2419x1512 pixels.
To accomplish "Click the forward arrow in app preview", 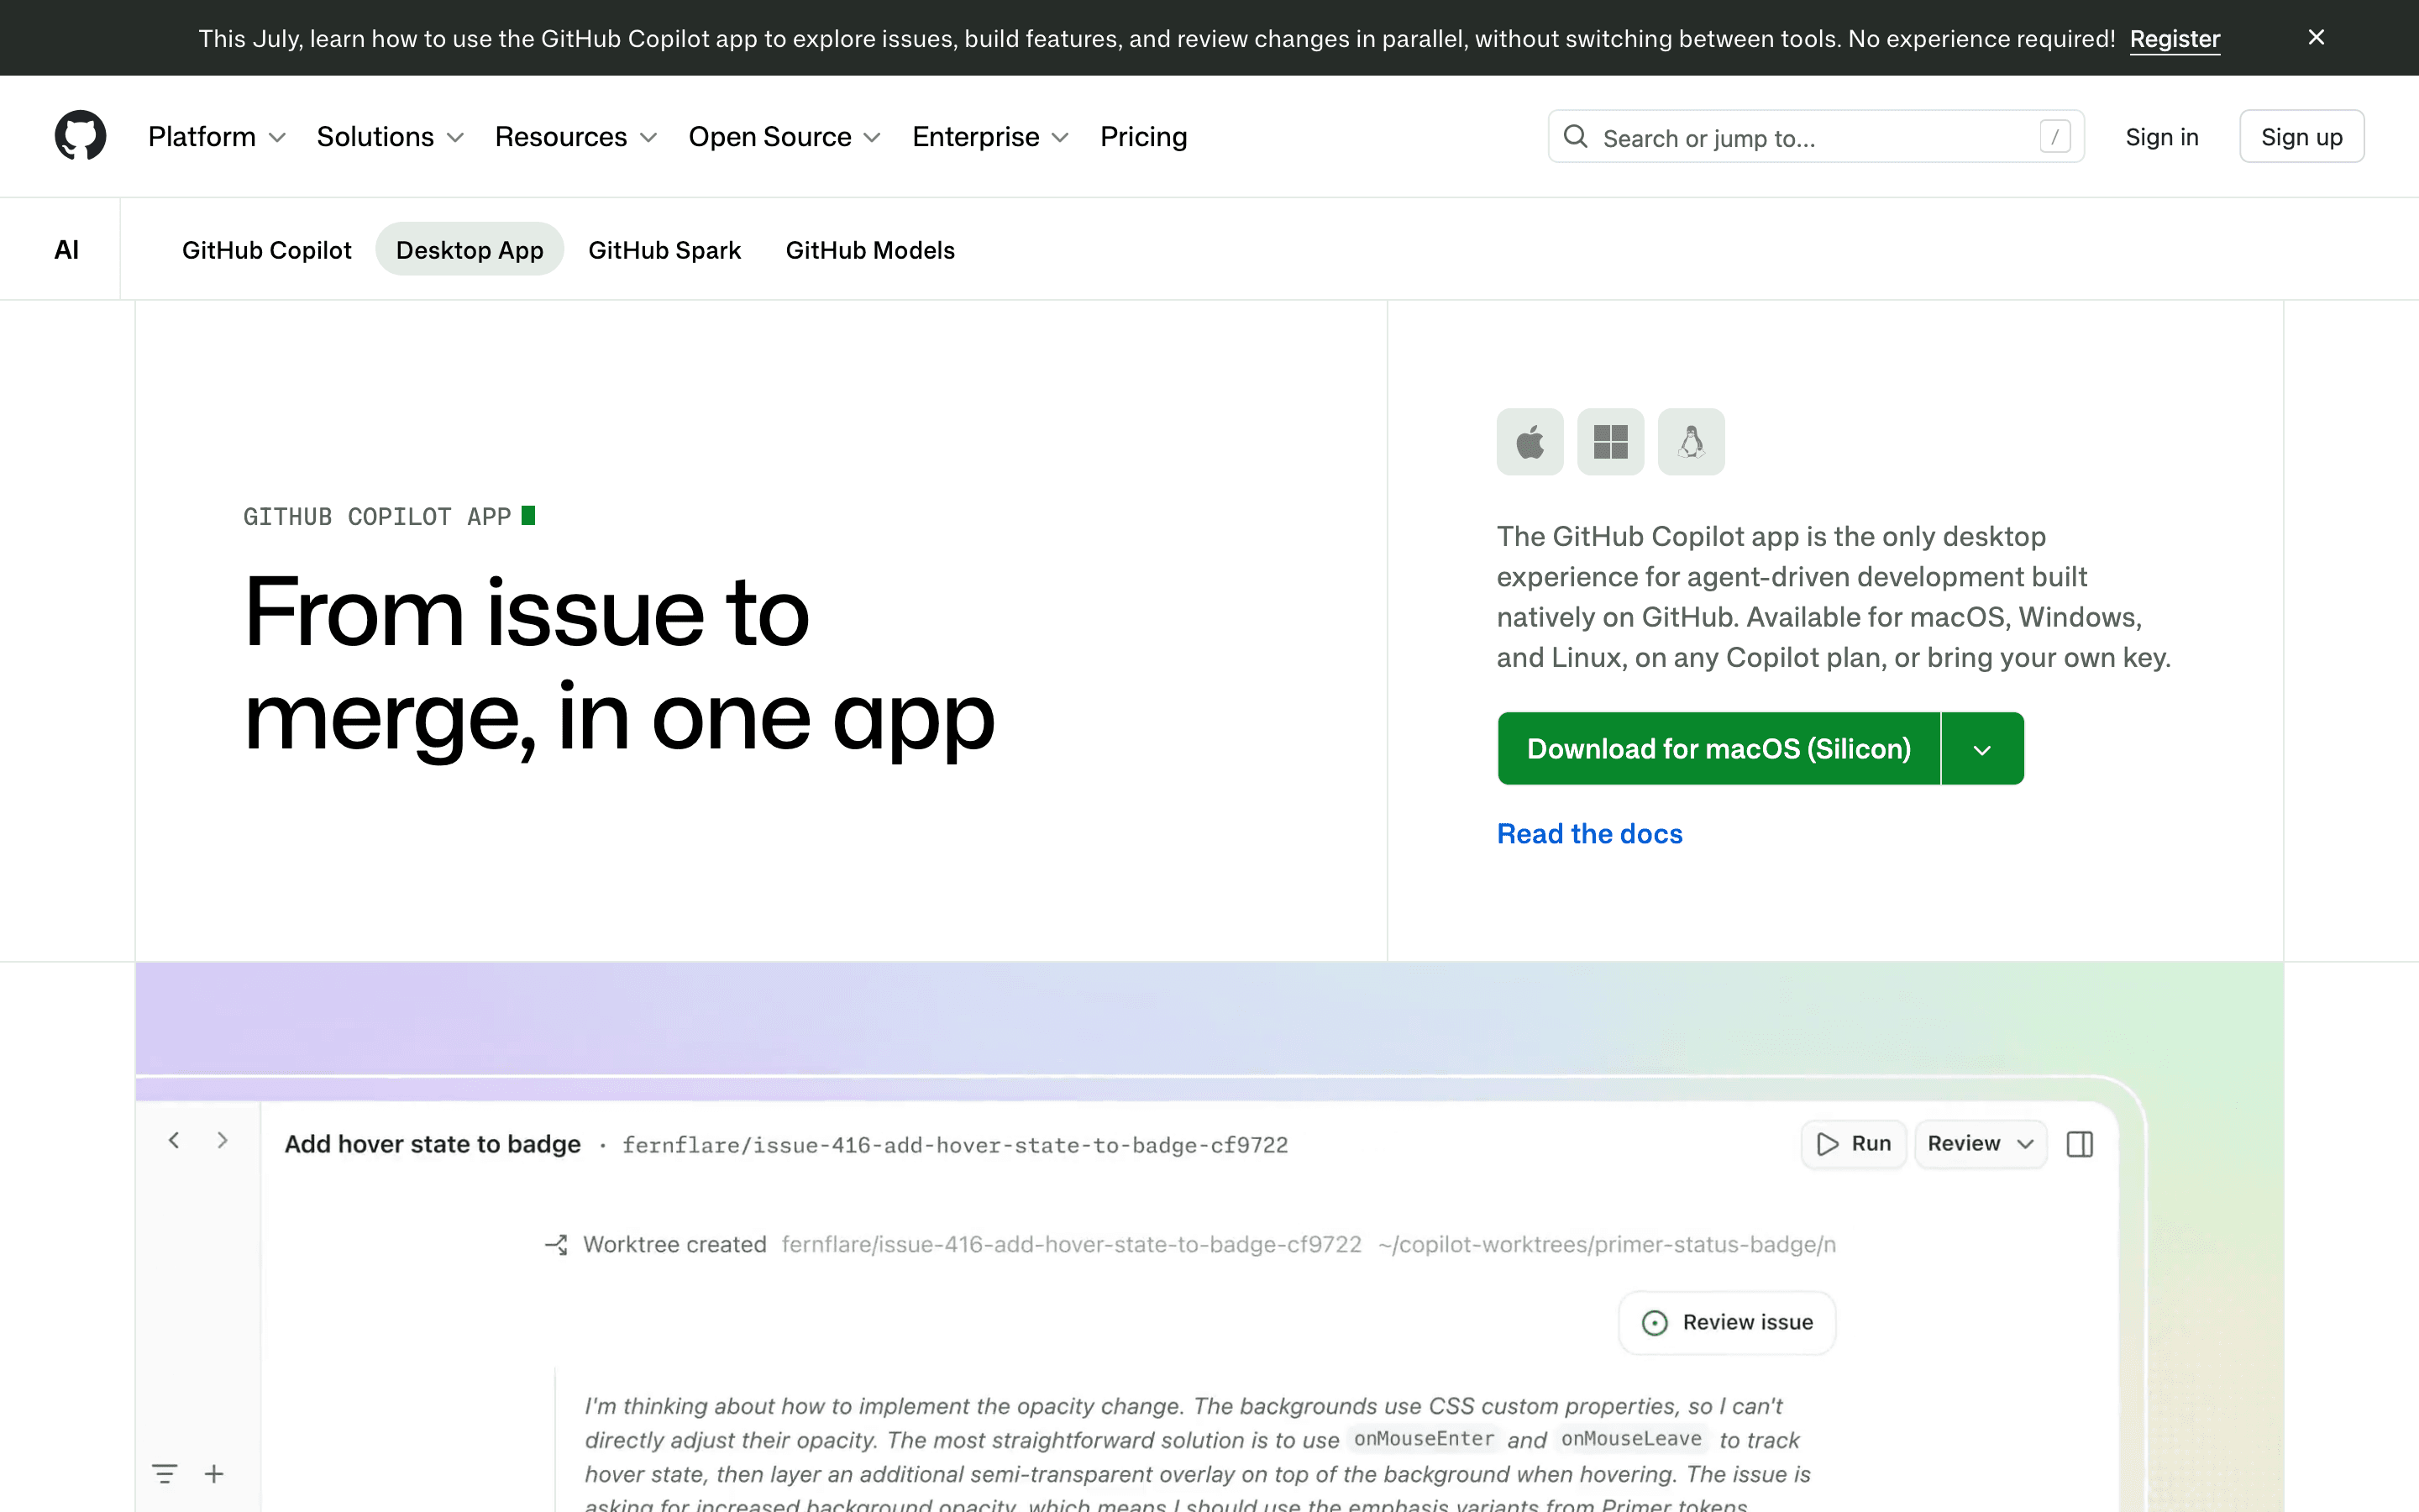I will (x=222, y=1140).
